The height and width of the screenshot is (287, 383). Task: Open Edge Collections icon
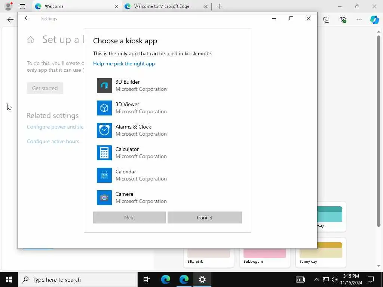[x=326, y=20]
